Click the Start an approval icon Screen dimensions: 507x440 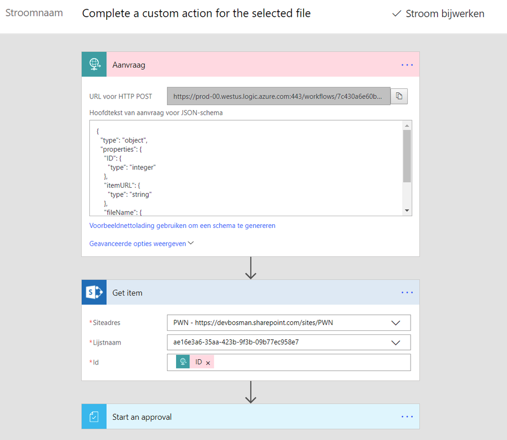[x=94, y=417]
